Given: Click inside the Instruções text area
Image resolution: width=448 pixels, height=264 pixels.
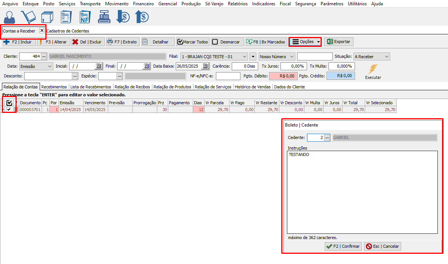Looking at the screenshot, I should (362, 192).
